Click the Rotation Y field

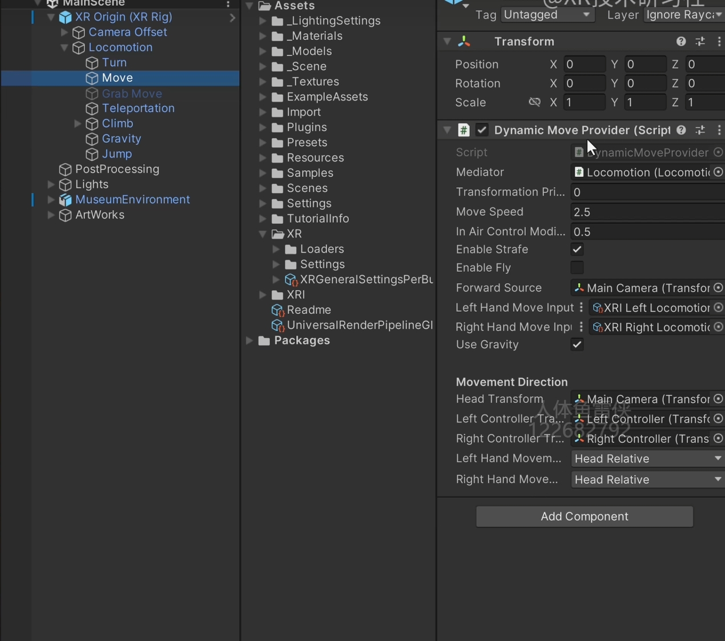[645, 83]
